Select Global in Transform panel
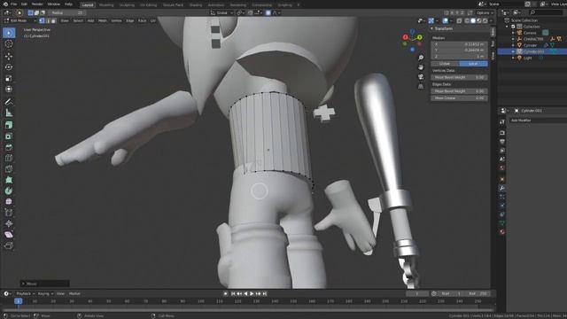Image resolution: width=567 pixels, height=319 pixels. tap(445, 64)
